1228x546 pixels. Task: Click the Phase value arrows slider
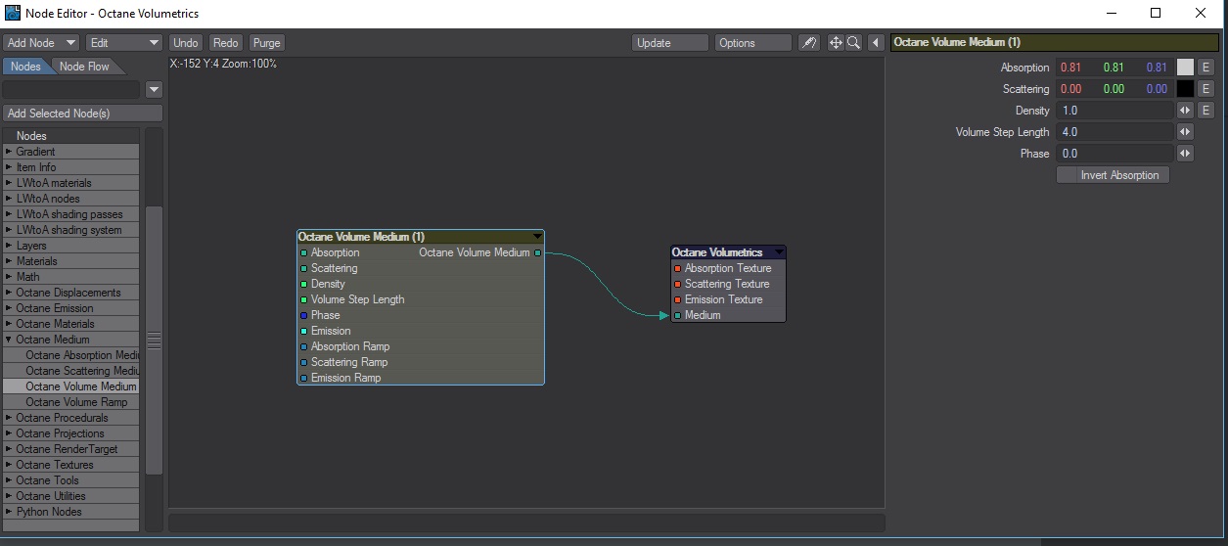click(1185, 154)
